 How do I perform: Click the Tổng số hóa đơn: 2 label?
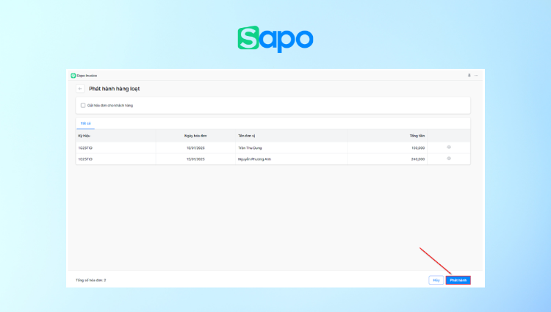tap(90, 280)
